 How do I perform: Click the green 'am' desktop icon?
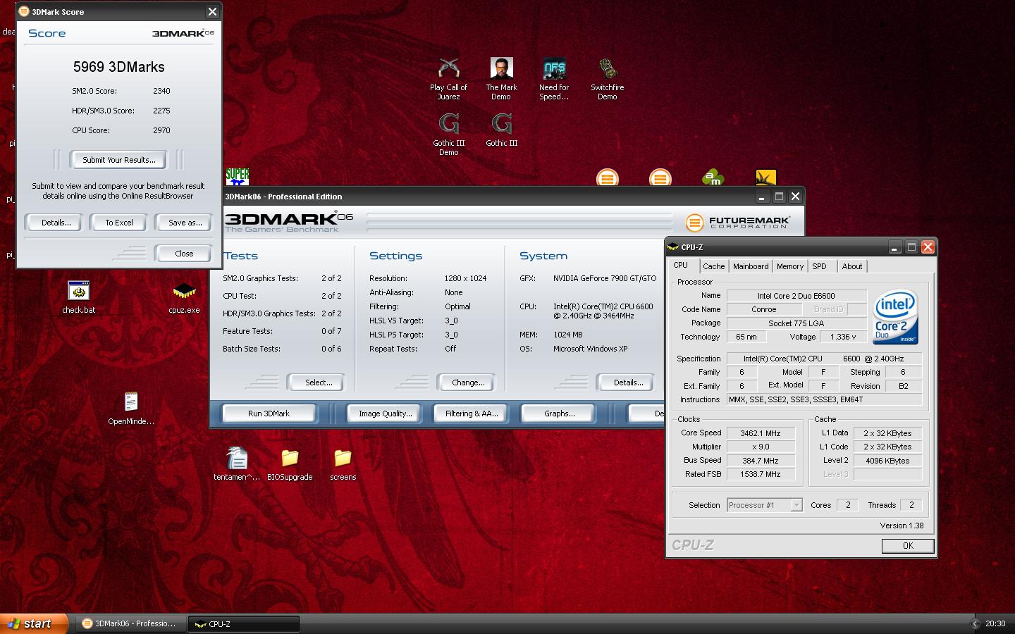pos(713,177)
